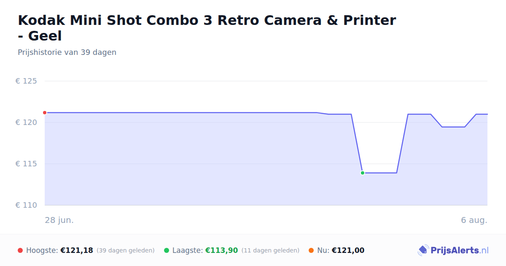This screenshot has height=266, width=506.
Task: Click the orange Nu legend dot
Action: 311,250
